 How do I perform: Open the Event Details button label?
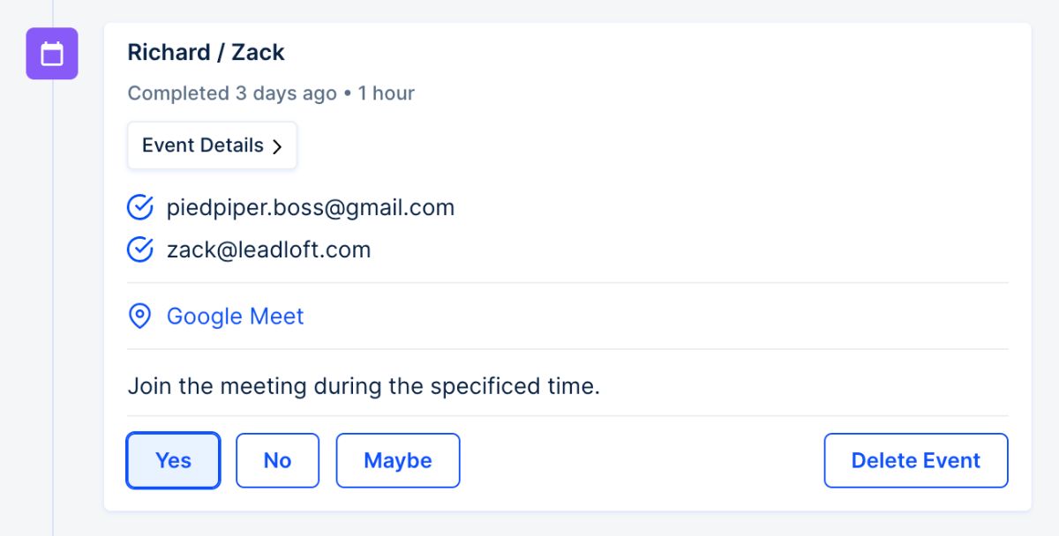(x=203, y=145)
